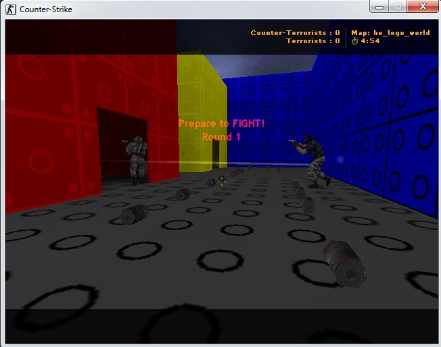Click the dark doorway in yellow block
Viewport: 441px width, 347px height.
(216, 153)
